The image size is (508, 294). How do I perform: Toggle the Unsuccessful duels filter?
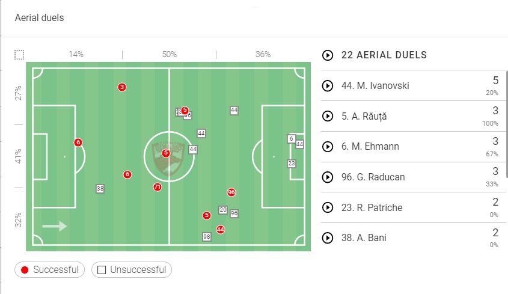tap(132, 270)
